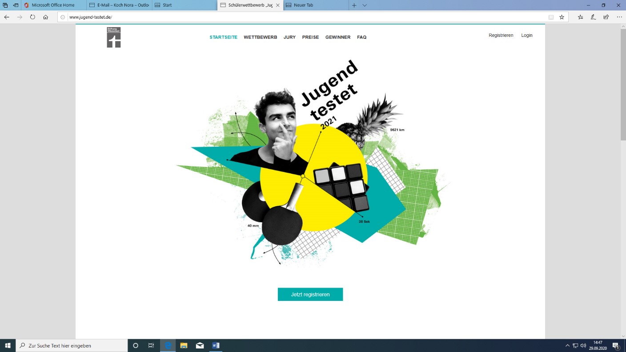Open reading view book icon
Image resolution: width=626 pixels, height=352 pixels.
tap(551, 17)
